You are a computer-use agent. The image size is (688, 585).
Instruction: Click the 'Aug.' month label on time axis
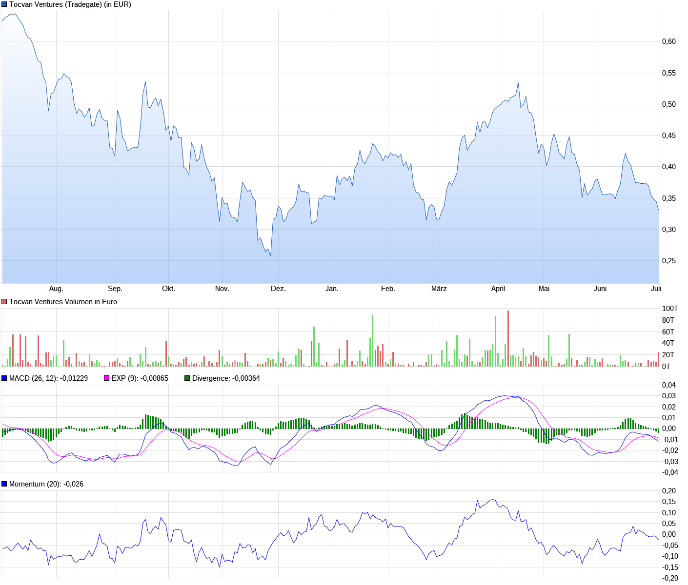click(56, 289)
